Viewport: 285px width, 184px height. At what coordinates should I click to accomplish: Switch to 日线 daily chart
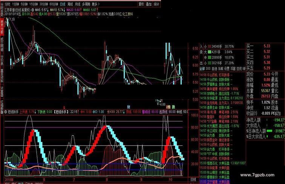pyautogui.click(x=63, y=4)
